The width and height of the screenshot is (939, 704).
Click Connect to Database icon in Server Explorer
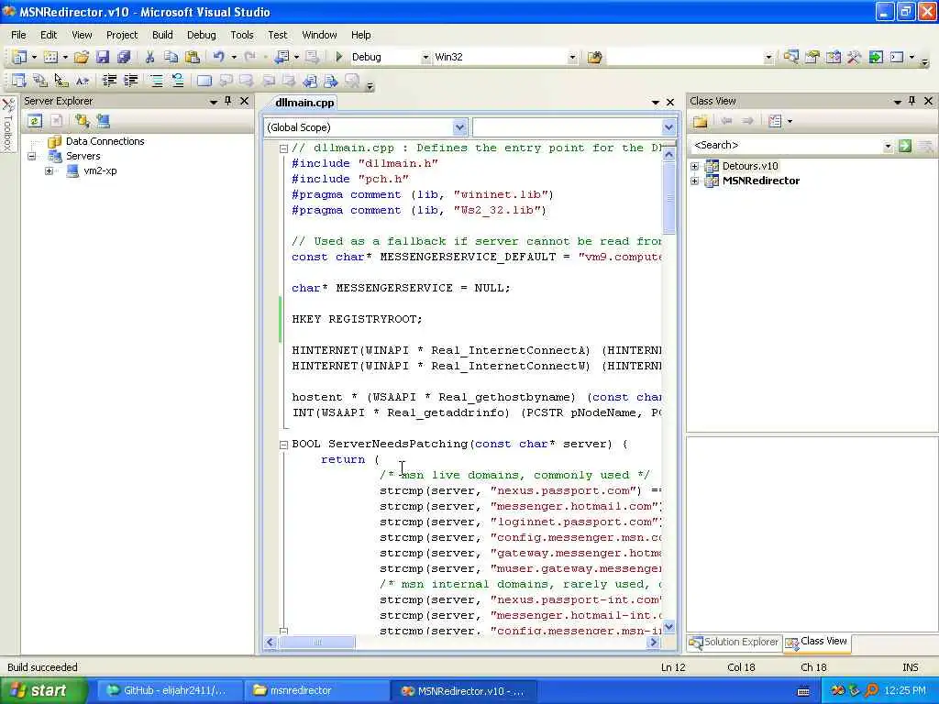[82, 121]
